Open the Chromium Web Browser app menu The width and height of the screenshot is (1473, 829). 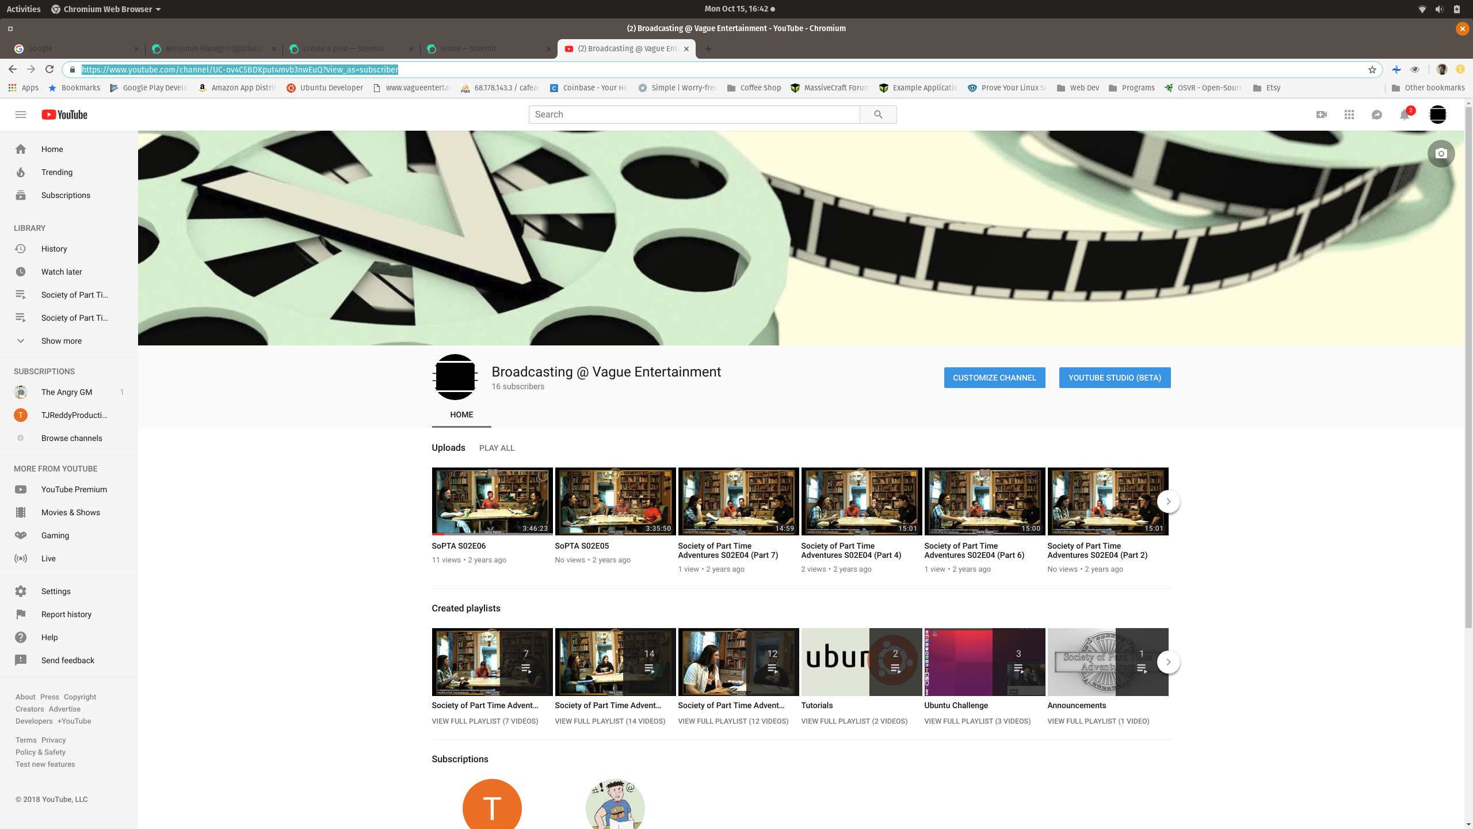tap(106, 9)
